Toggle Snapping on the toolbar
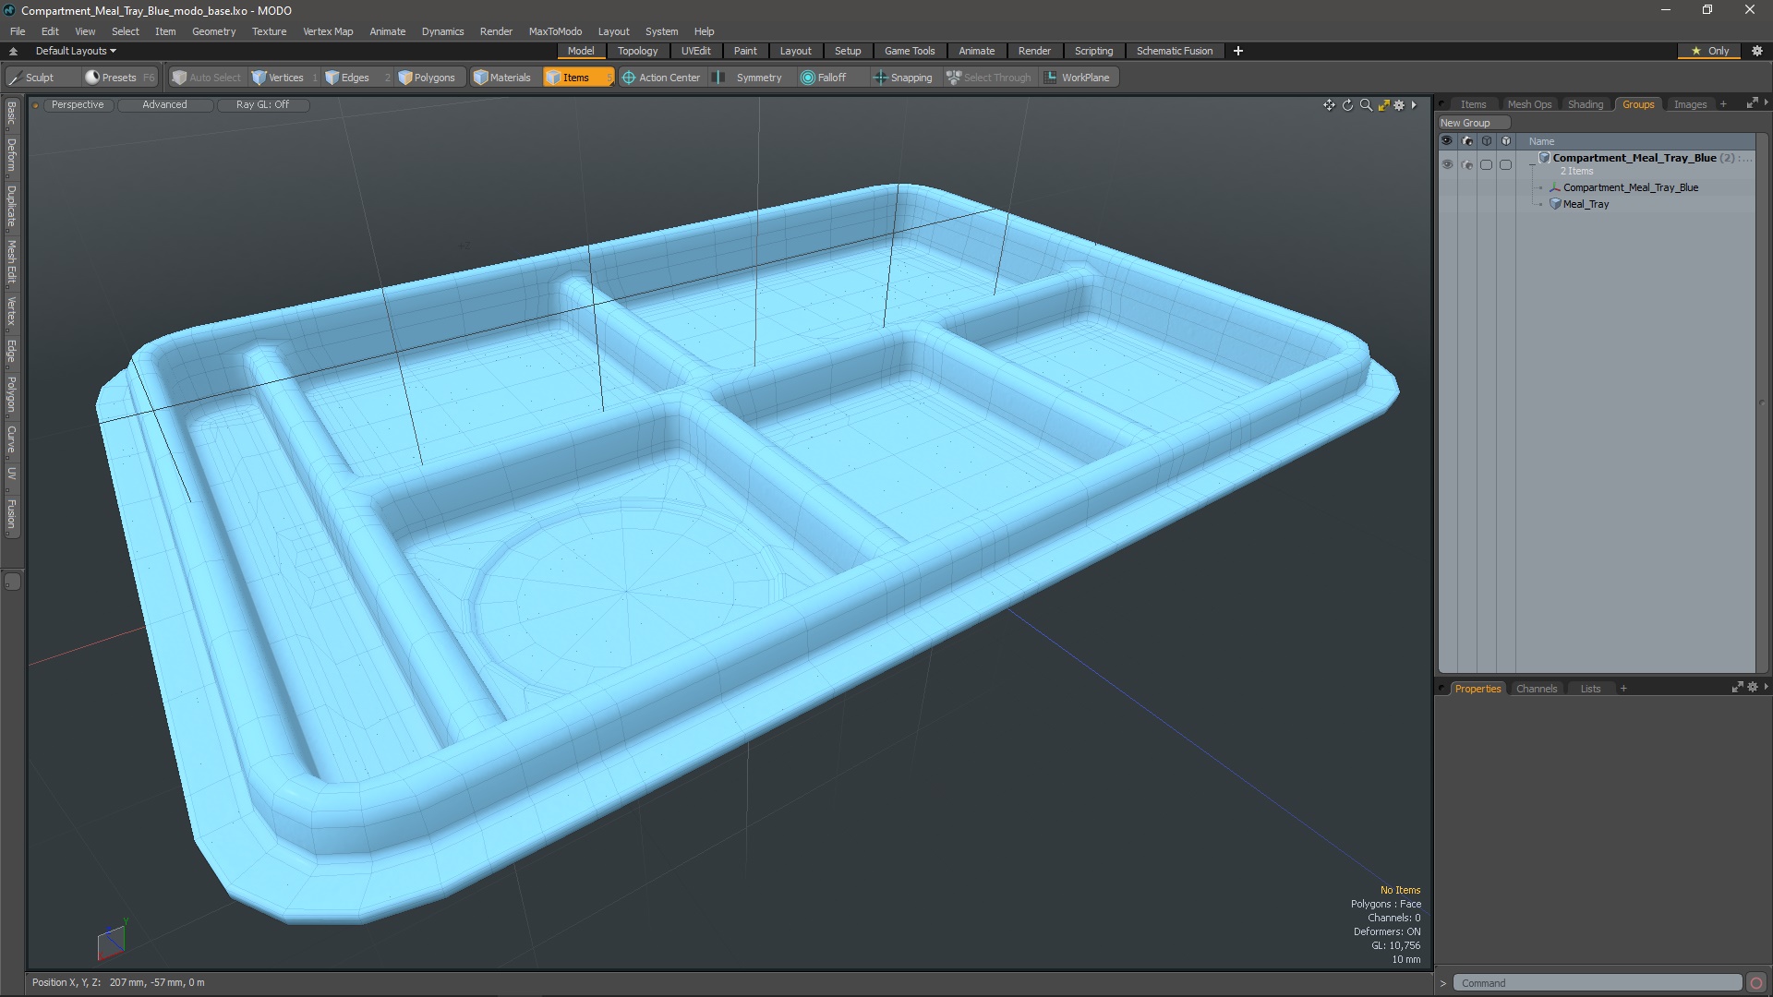The width and height of the screenshot is (1773, 997). (x=902, y=78)
